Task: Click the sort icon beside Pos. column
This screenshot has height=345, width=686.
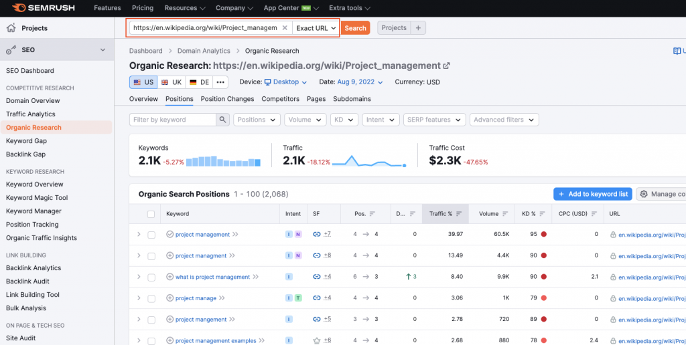Action: 372,214
